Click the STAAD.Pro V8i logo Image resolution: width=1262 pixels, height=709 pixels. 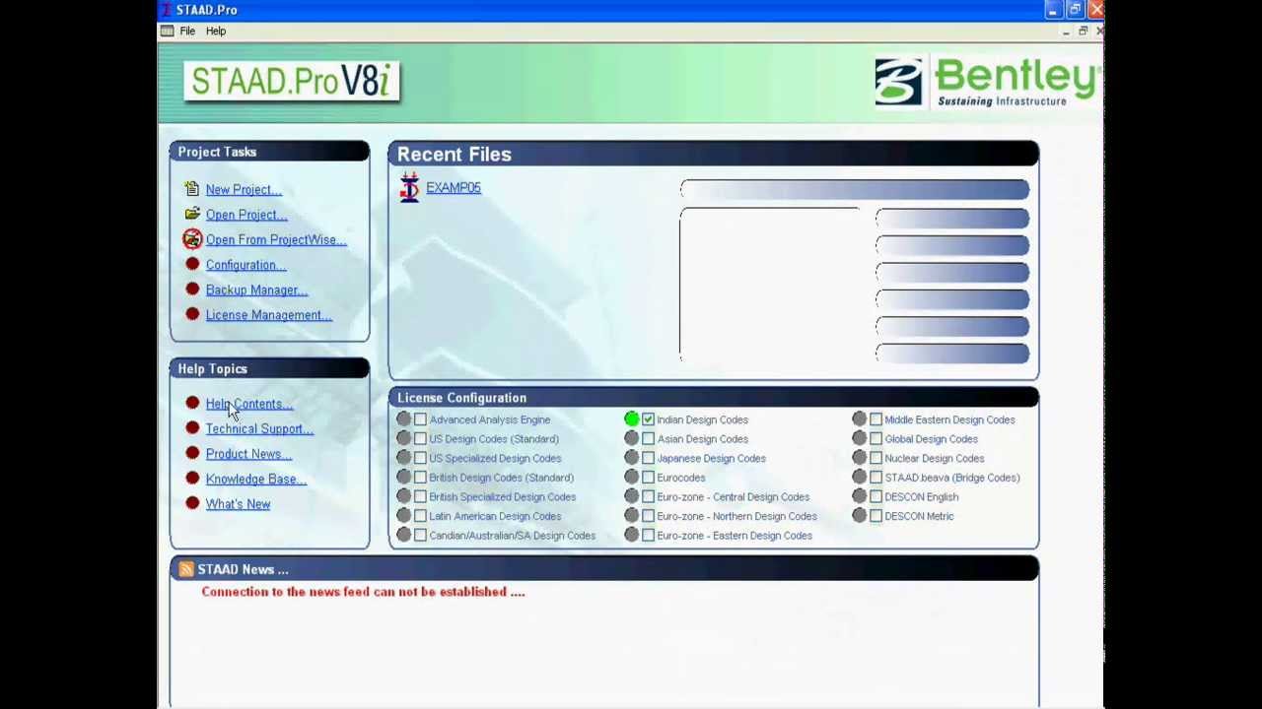tap(291, 81)
